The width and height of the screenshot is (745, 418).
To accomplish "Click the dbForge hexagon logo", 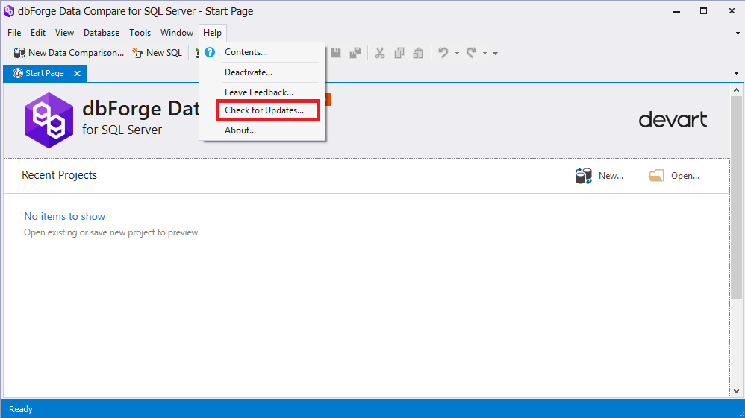I will coord(49,120).
